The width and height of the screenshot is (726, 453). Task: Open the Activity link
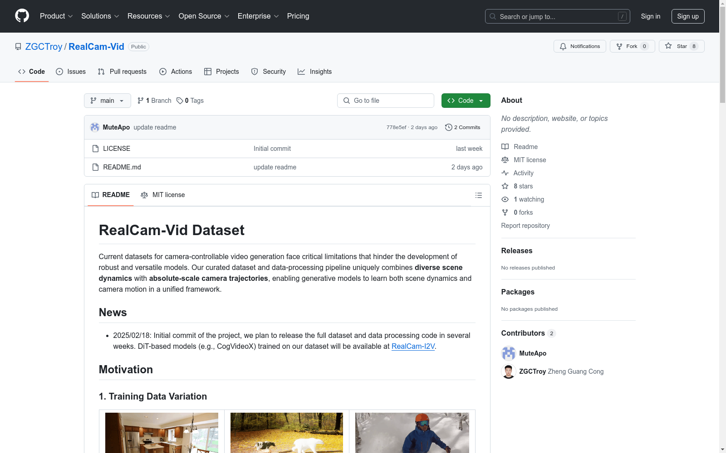(517, 173)
